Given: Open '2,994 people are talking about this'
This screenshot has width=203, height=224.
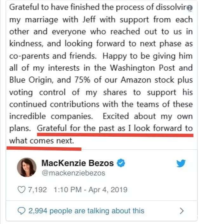Looking at the screenshot, I should pyautogui.click(x=86, y=211).
